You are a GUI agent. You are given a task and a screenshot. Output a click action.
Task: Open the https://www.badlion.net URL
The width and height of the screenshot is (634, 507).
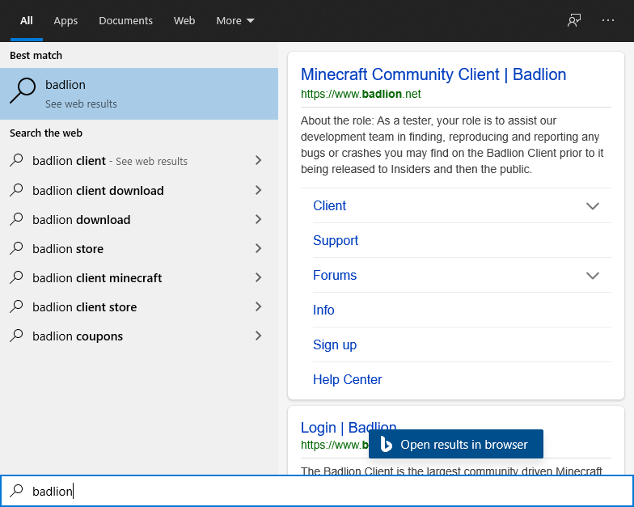361,94
